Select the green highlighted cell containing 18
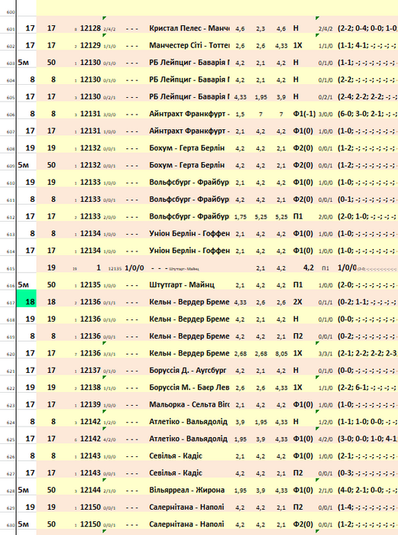The image size is (398, 535). 27,298
